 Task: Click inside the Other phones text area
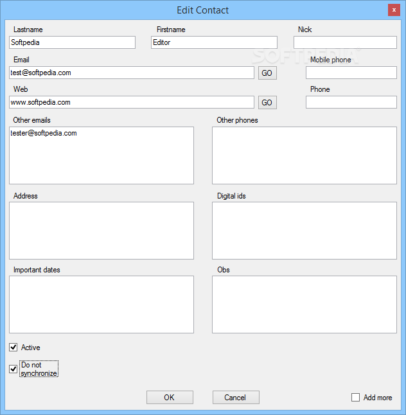(x=304, y=155)
